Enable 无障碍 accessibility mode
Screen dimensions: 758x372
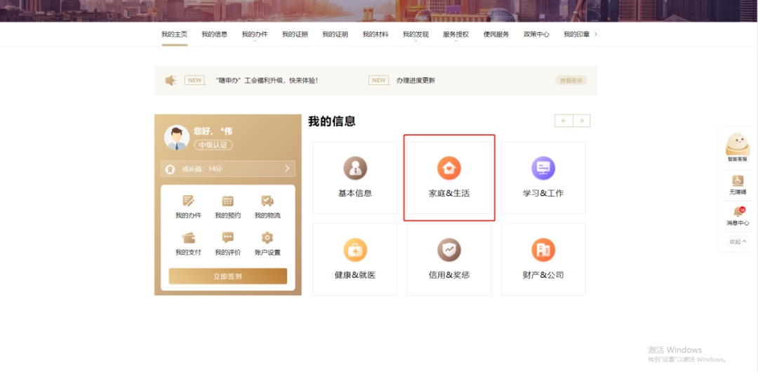(738, 184)
